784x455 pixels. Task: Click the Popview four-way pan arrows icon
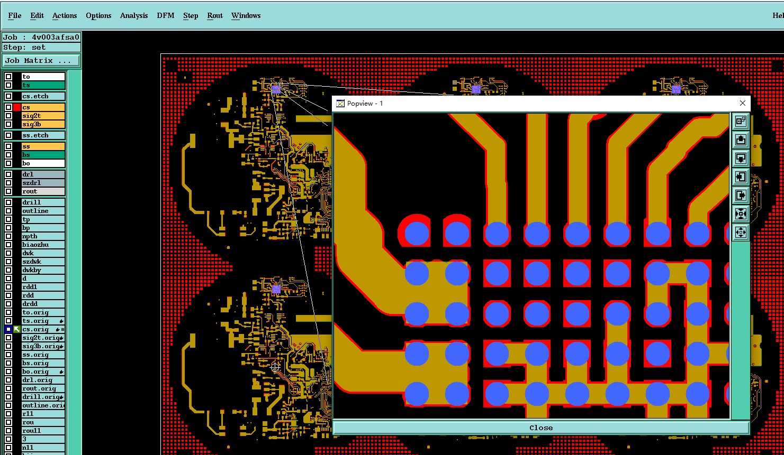click(741, 232)
